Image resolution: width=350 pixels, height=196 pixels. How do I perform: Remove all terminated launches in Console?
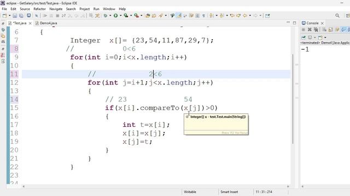[316, 29]
